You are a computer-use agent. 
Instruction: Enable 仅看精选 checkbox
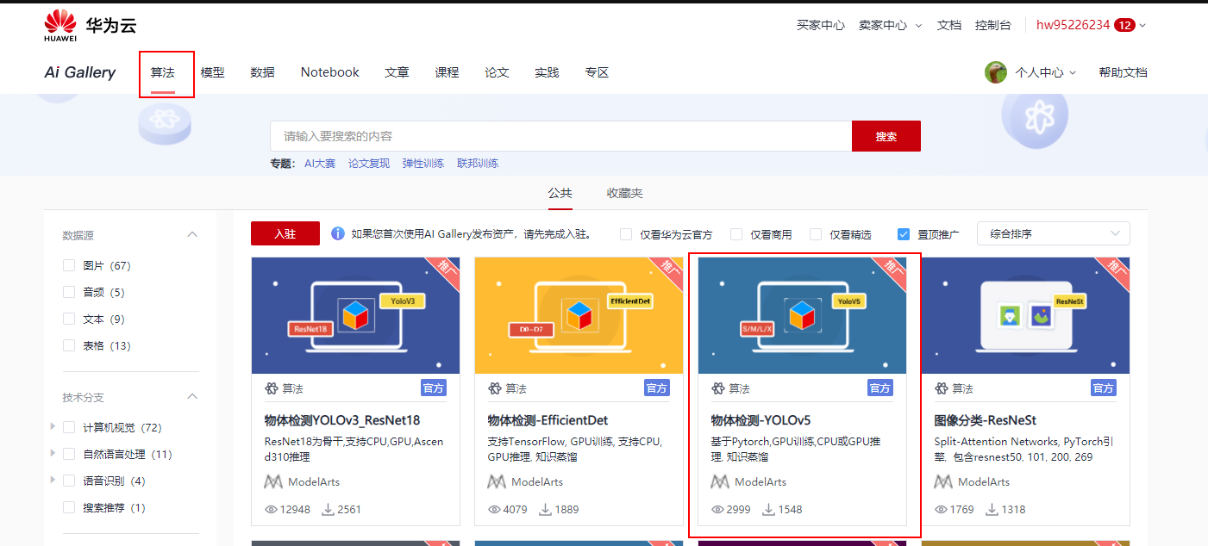[816, 234]
